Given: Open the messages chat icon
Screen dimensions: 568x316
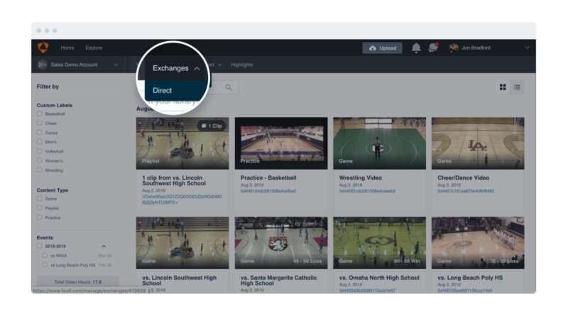Looking at the screenshot, I should pyautogui.click(x=432, y=48).
